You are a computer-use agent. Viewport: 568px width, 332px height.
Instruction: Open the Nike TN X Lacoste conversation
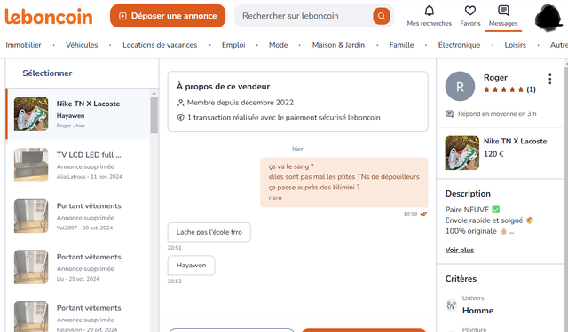click(x=78, y=114)
